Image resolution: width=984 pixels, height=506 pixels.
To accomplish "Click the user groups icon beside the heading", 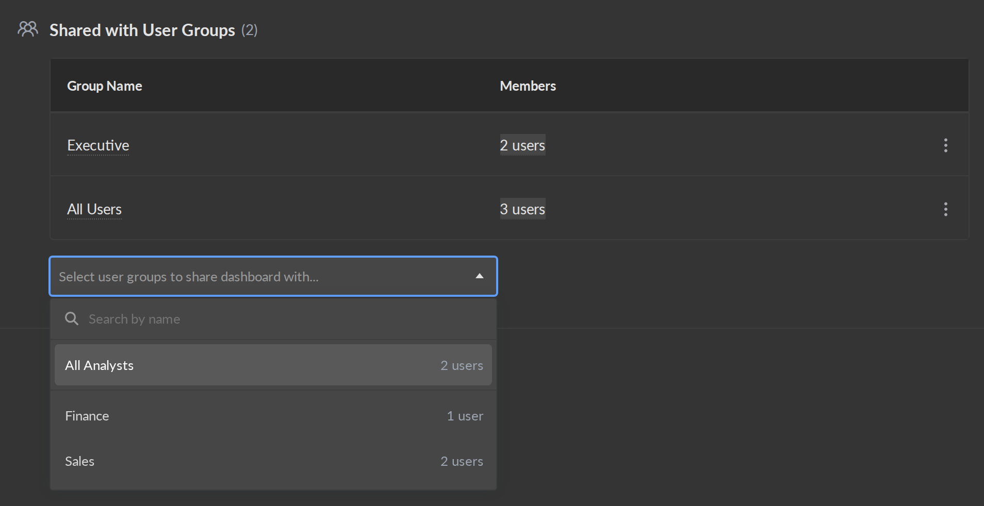I will point(28,29).
